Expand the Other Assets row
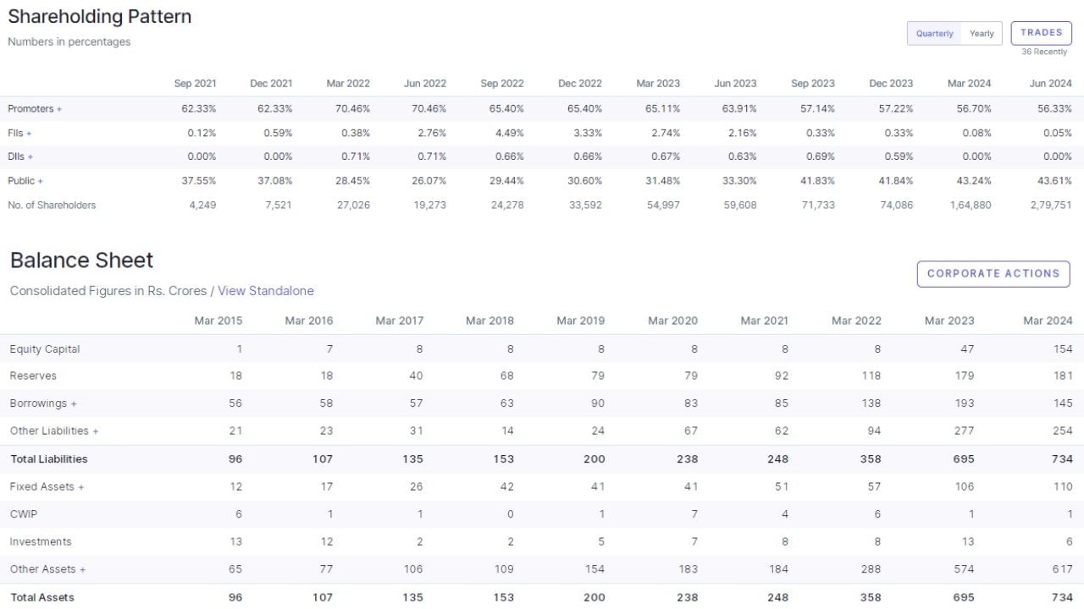The width and height of the screenshot is (1084, 609). pyautogui.click(x=47, y=569)
